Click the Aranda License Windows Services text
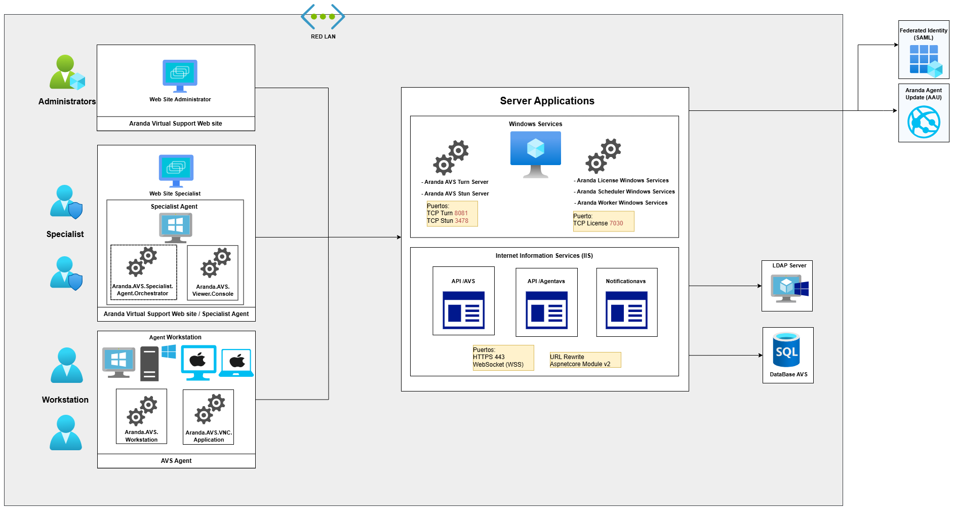The image size is (956, 510). click(621, 181)
